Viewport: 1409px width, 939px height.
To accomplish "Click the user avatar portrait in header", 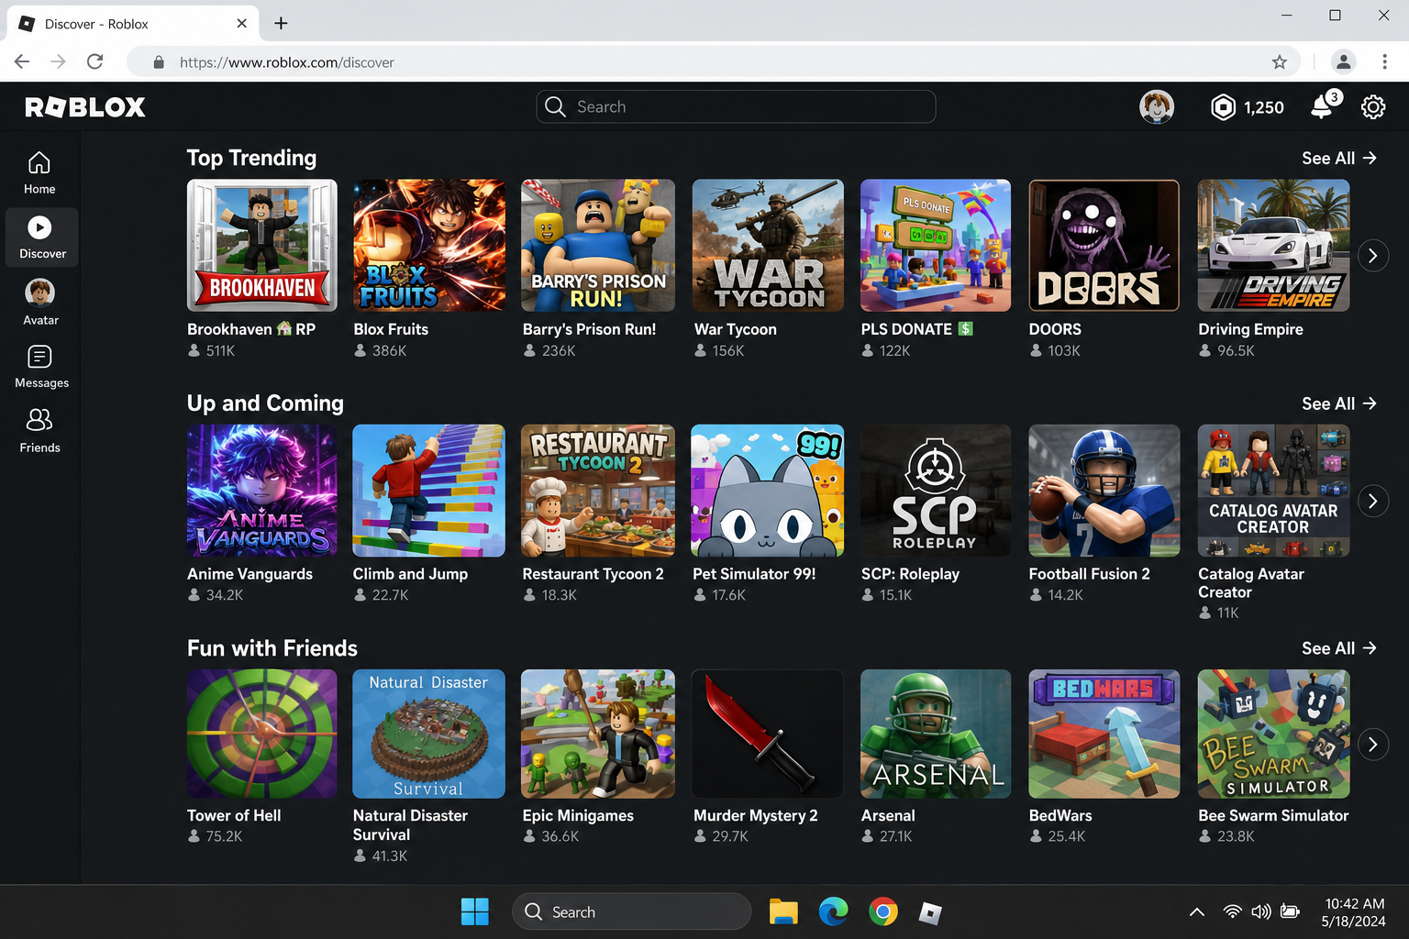I will (1157, 107).
